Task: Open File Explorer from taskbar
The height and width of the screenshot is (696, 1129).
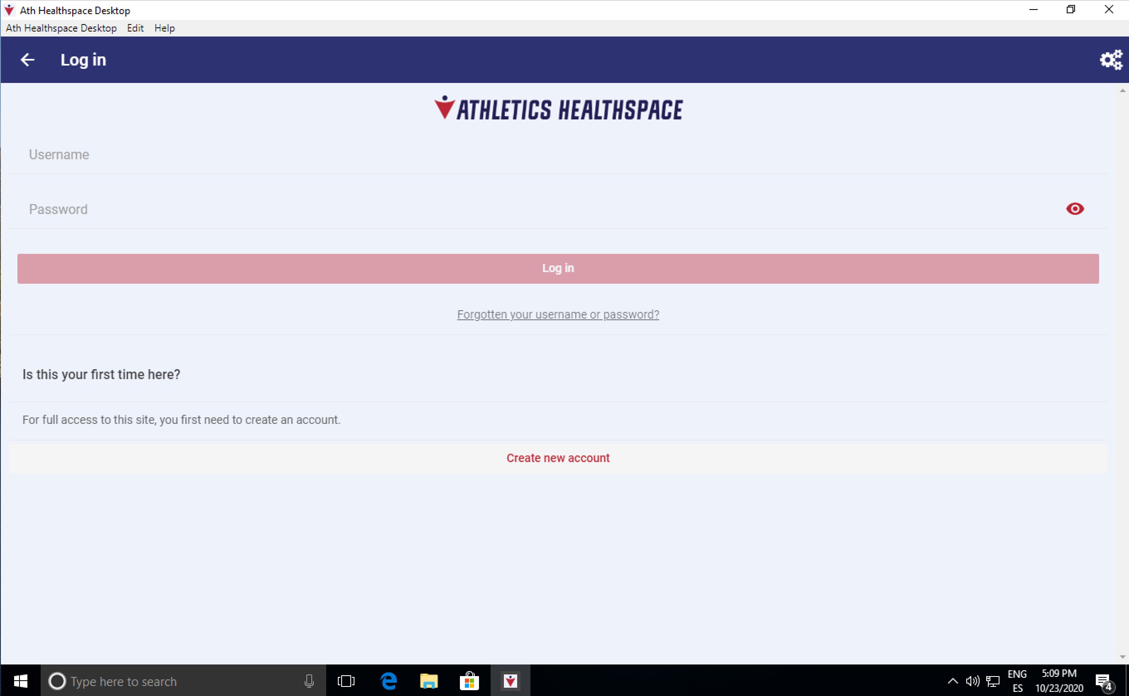Action: pyautogui.click(x=428, y=681)
